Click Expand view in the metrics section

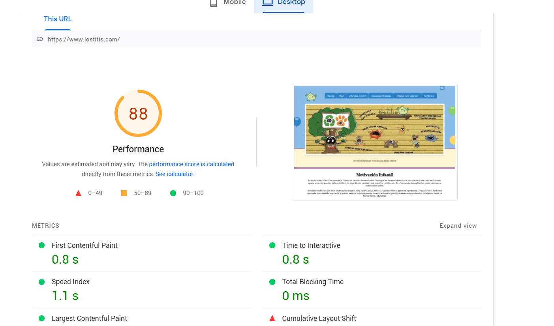pyautogui.click(x=458, y=226)
